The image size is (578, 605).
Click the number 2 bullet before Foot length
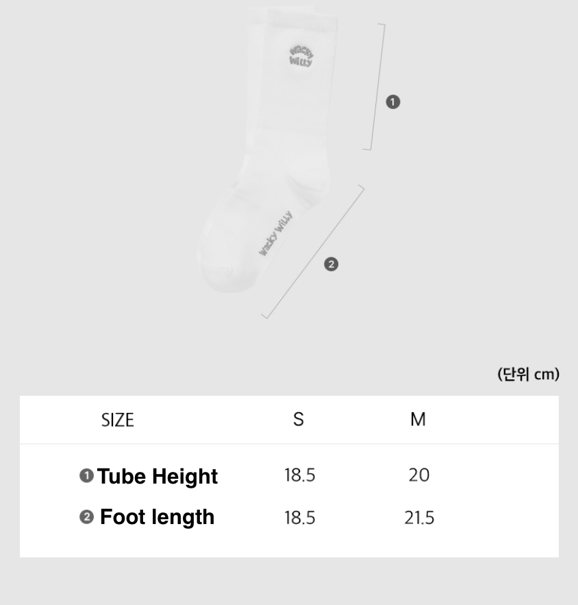point(86,517)
